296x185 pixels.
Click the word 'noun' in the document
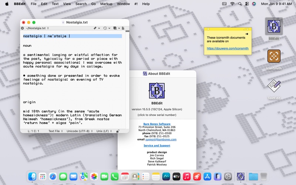(27, 46)
